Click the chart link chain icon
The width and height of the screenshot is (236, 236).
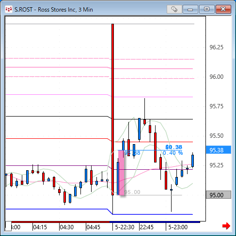point(174,9)
